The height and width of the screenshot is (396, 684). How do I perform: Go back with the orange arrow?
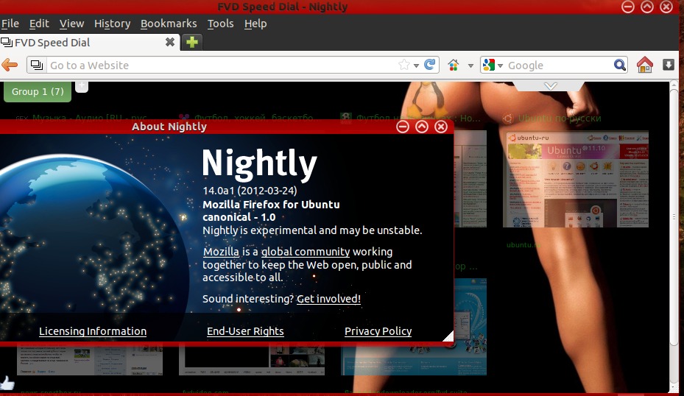pos(10,66)
